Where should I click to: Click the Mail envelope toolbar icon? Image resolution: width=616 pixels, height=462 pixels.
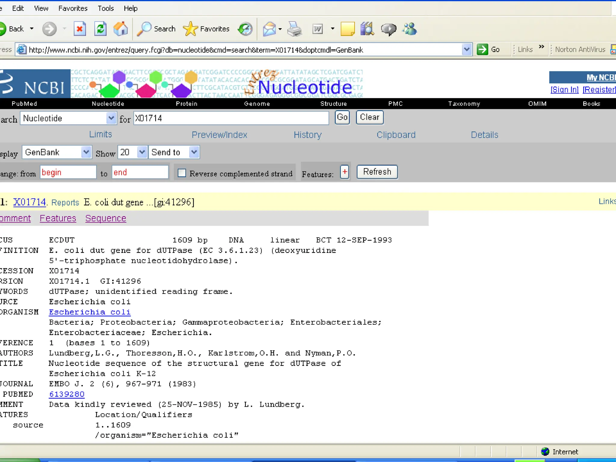(269, 29)
